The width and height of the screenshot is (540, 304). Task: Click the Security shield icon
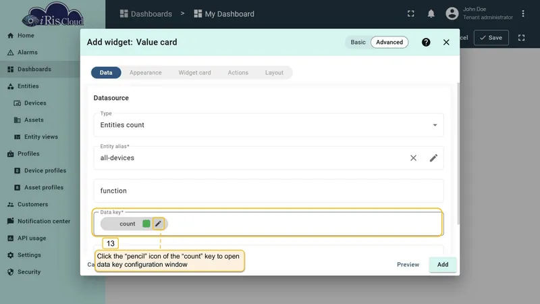point(10,272)
